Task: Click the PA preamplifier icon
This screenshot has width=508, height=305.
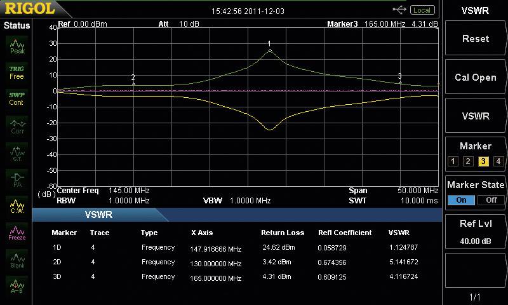Action: [x=17, y=179]
